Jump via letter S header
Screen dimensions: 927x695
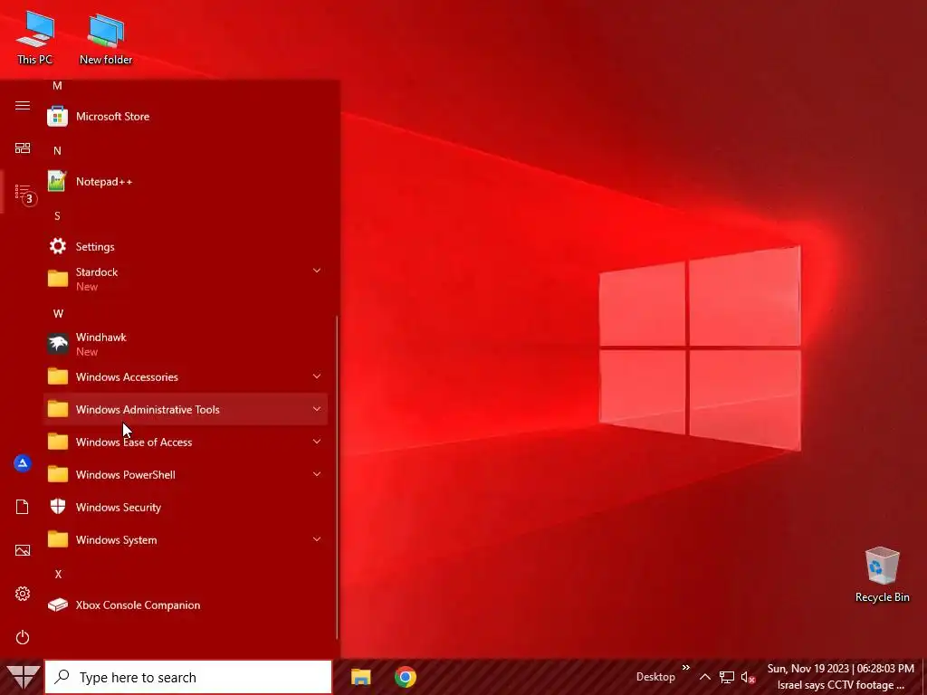[x=57, y=215]
